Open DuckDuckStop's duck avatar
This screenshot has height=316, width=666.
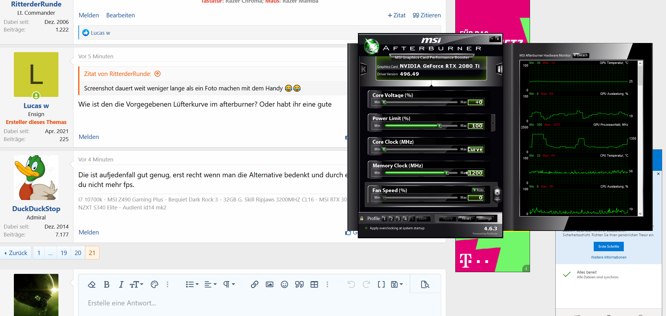[36, 178]
